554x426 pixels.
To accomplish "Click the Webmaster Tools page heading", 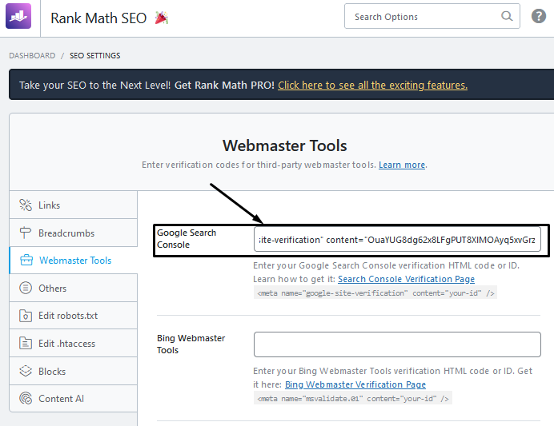I will click(x=285, y=145).
